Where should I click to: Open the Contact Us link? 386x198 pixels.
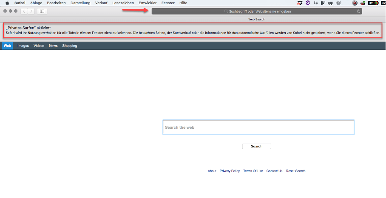tap(274, 171)
